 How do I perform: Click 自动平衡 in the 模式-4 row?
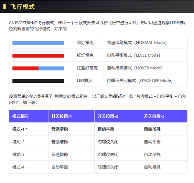[x=59, y=167]
